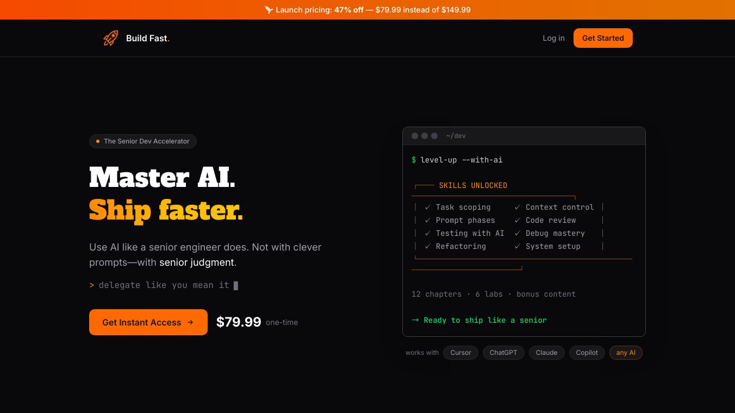
Task: Click the Get Started button
Action: 603,38
